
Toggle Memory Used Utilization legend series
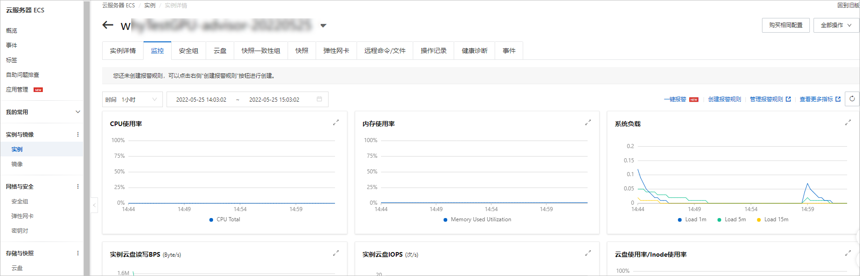(477, 219)
